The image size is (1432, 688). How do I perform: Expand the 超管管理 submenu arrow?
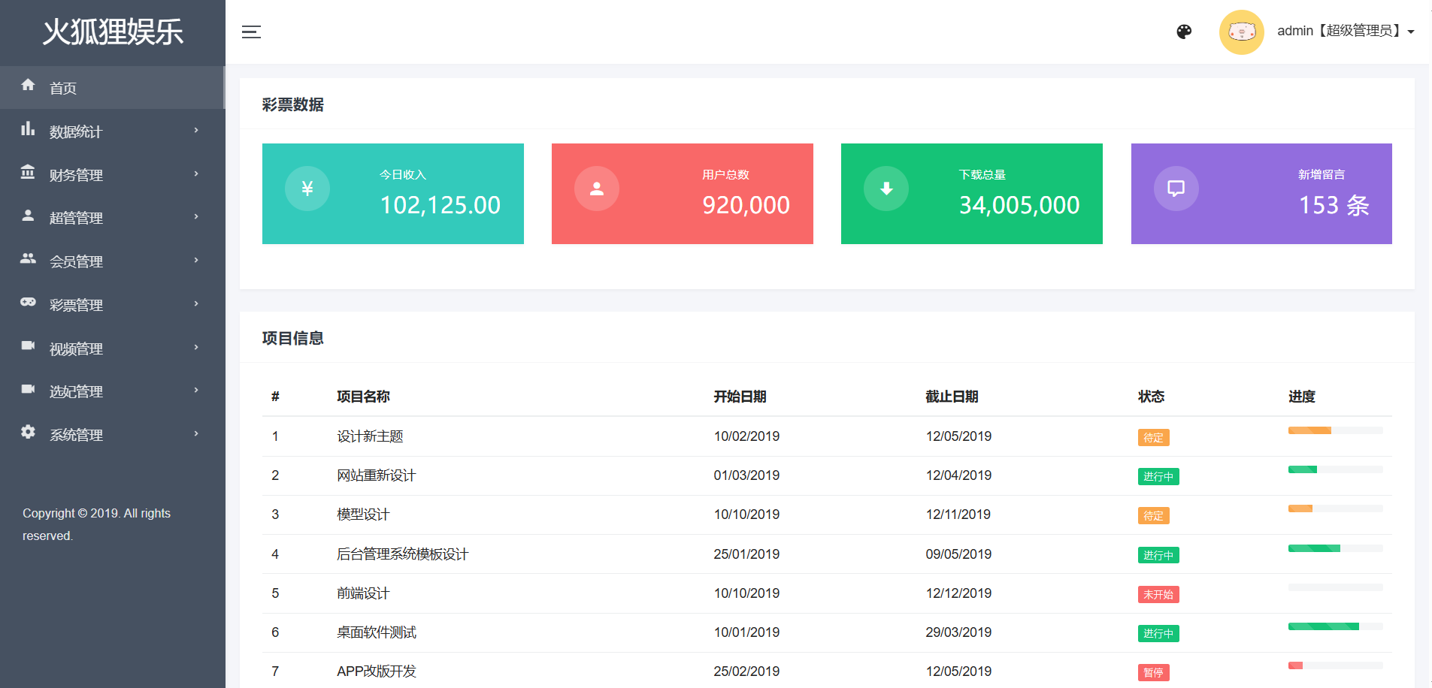pyautogui.click(x=196, y=217)
